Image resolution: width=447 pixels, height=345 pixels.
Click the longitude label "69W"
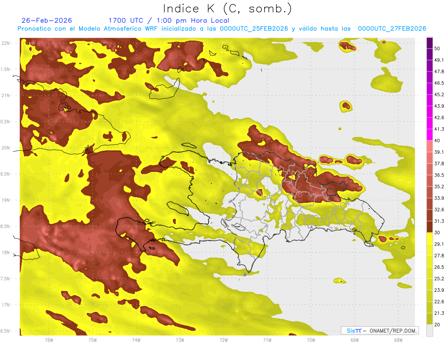point(355,340)
